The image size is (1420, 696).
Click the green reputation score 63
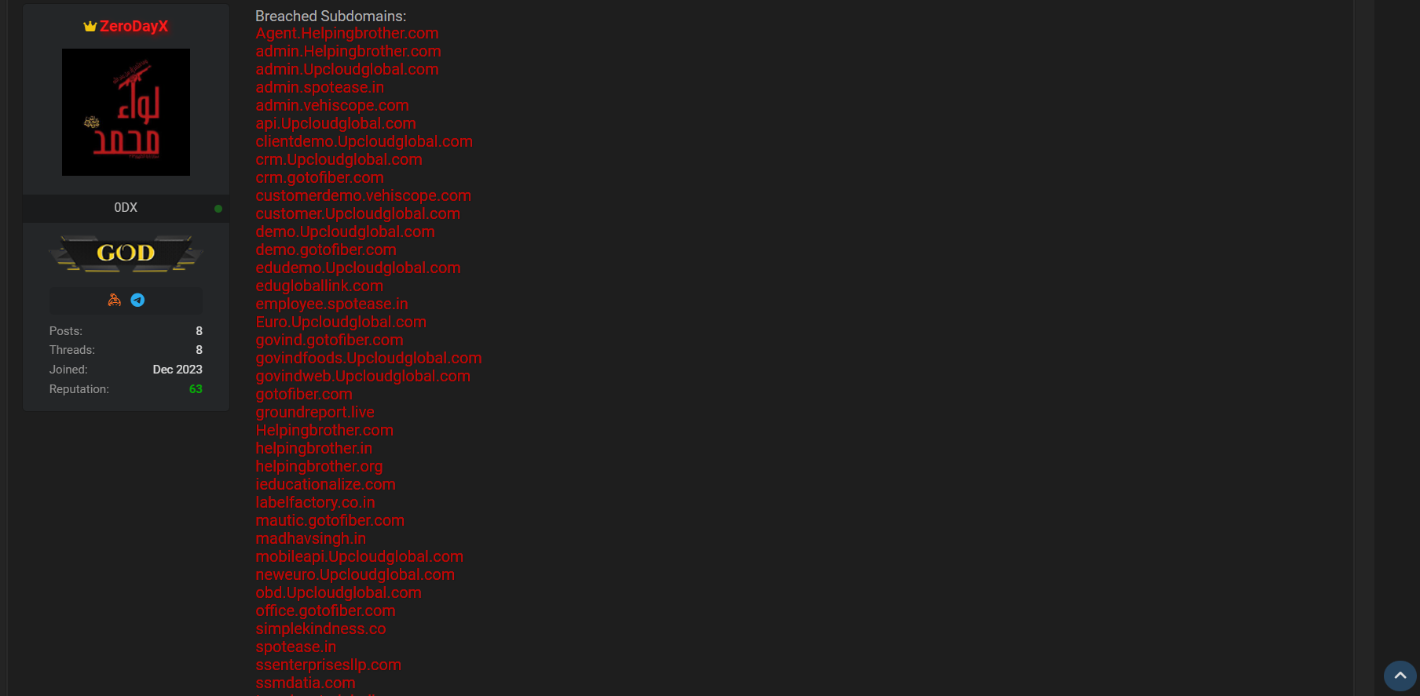(196, 389)
